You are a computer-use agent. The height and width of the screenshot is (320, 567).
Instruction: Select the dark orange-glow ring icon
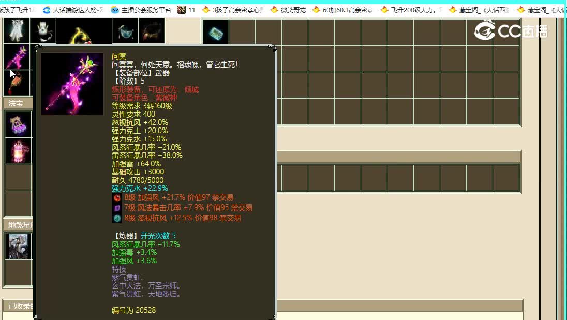click(x=152, y=30)
